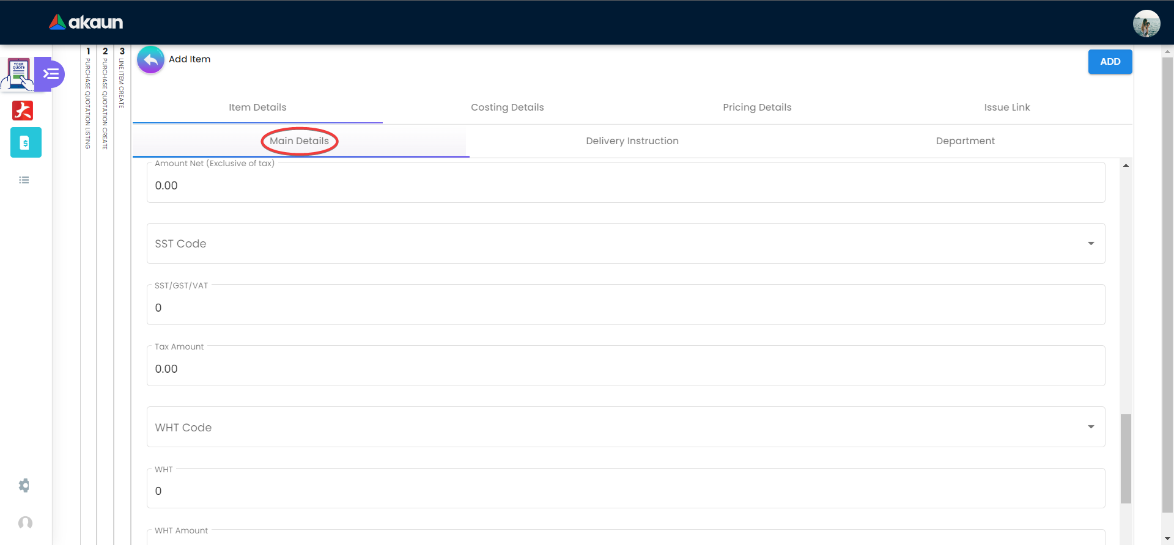Click the page scrollbar down arrow
Image resolution: width=1174 pixels, height=545 pixels.
click(1167, 539)
